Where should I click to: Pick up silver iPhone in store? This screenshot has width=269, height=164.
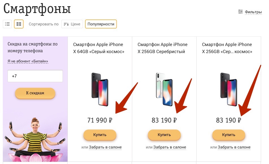coord(170,147)
